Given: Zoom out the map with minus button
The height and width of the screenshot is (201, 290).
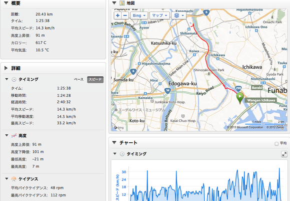Looking at the screenshot, I should [x=125, y=16].
